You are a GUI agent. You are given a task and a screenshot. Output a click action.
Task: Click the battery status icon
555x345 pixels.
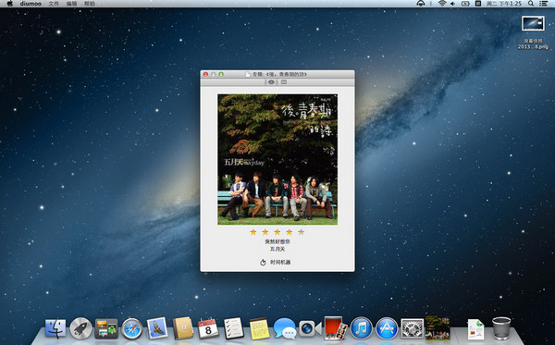(465, 4)
